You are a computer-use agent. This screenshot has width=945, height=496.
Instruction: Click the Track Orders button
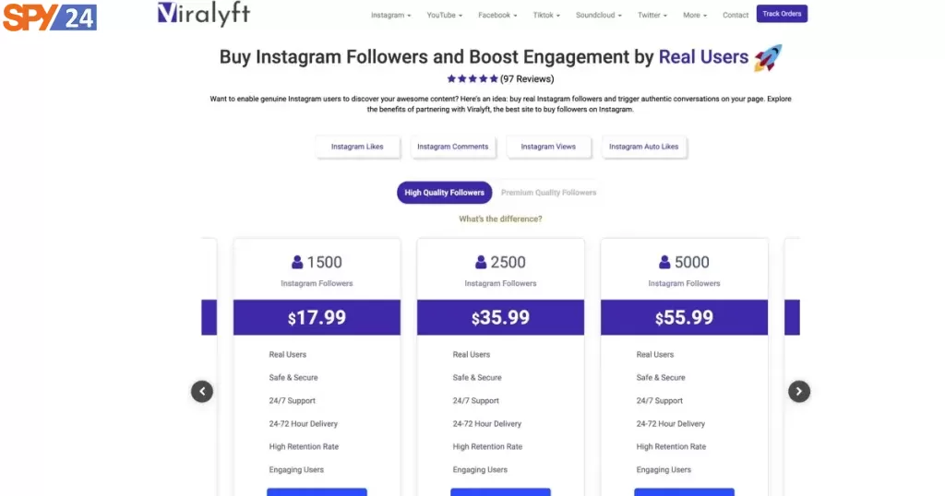point(782,14)
